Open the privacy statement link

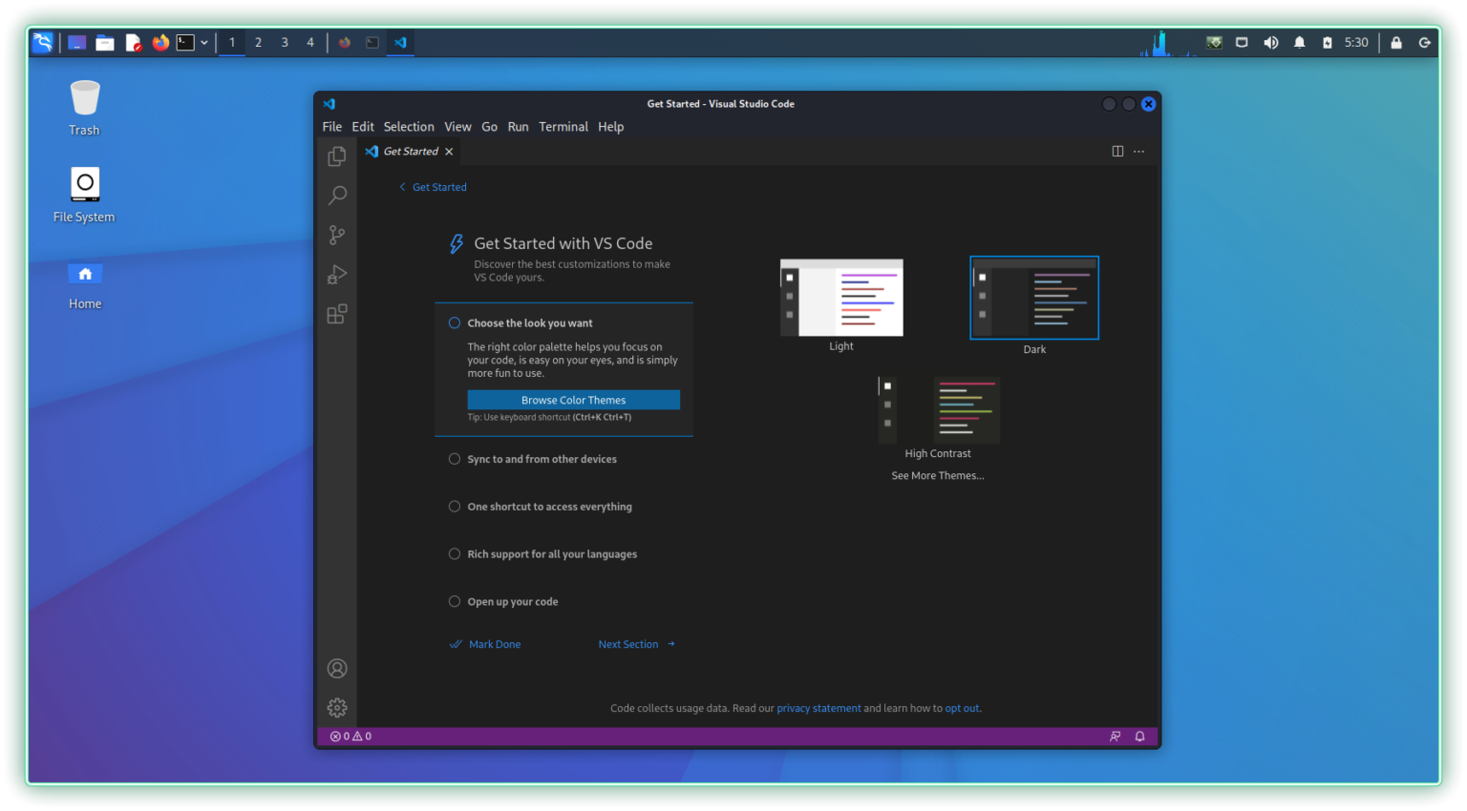(x=819, y=708)
